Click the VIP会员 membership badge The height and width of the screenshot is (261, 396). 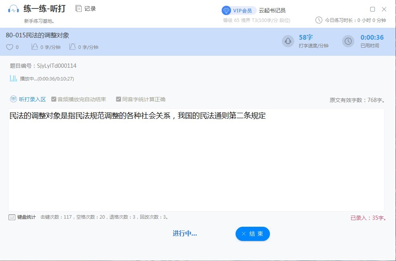tap(238, 10)
